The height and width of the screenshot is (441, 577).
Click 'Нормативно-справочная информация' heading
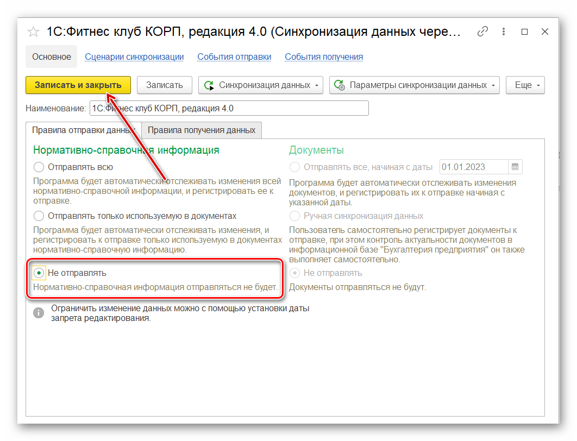click(x=126, y=150)
